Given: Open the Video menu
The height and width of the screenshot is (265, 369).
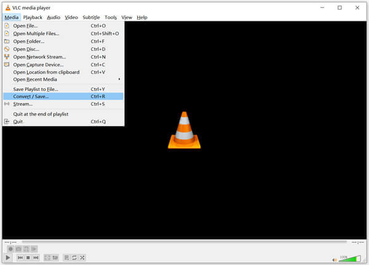Looking at the screenshot, I should (x=71, y=17).
